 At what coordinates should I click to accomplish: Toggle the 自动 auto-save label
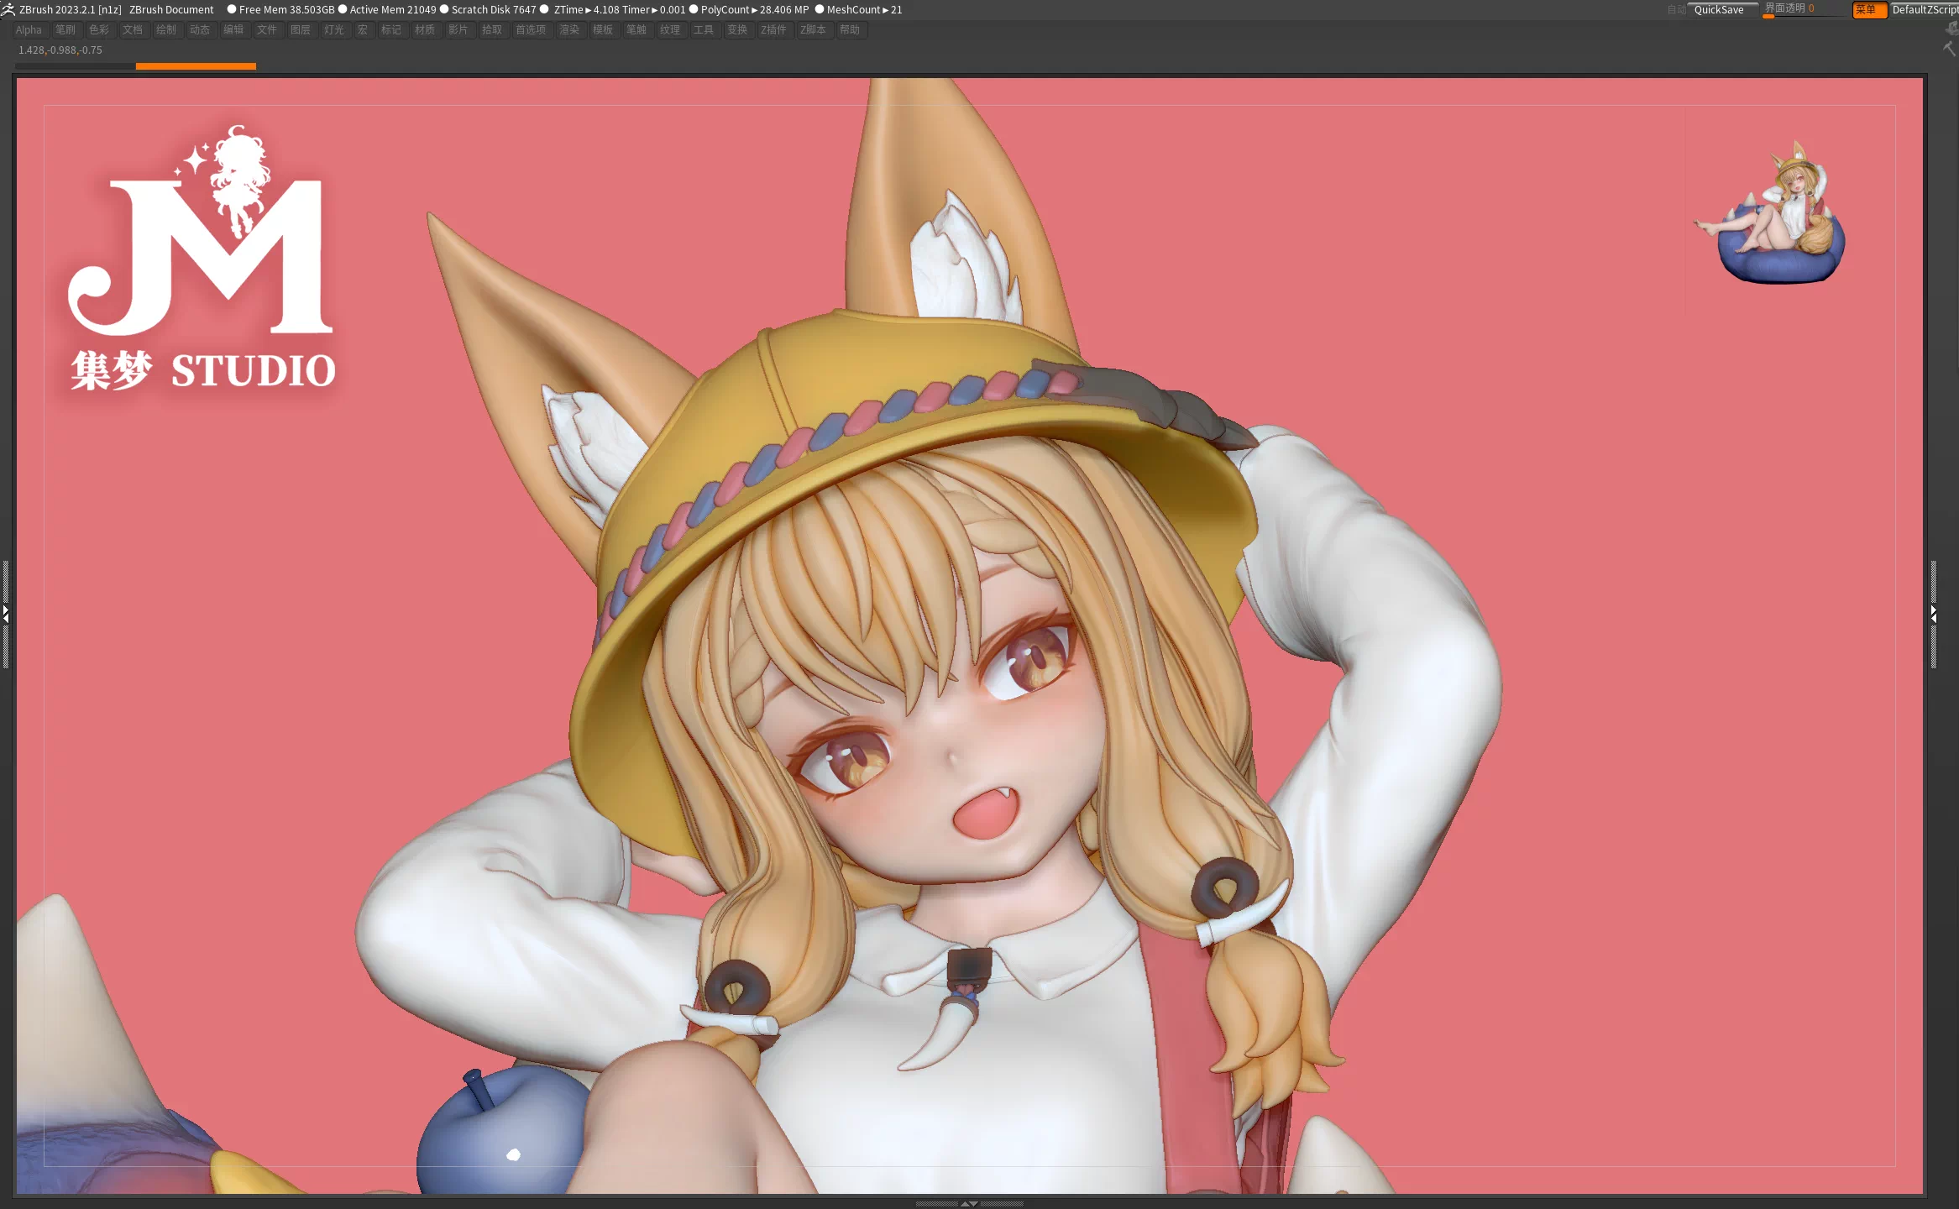pyautogui.click(x=1676, y=9)
